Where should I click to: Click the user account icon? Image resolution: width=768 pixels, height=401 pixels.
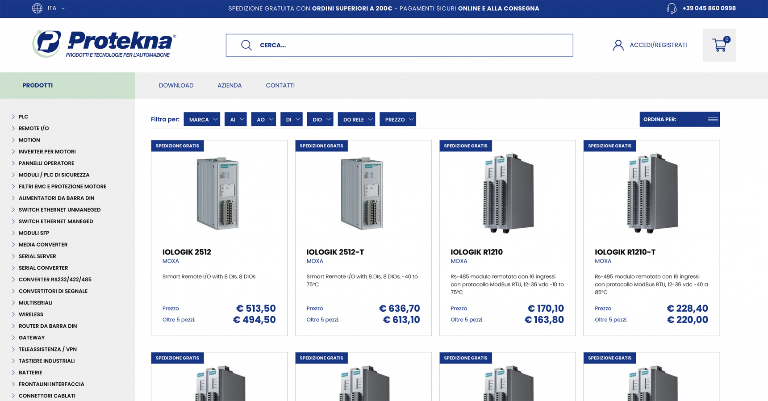tap(618, 45)
